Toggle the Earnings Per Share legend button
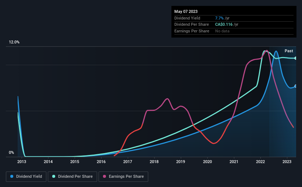Viewport: 302px width, 187px height. coord(123,177)
